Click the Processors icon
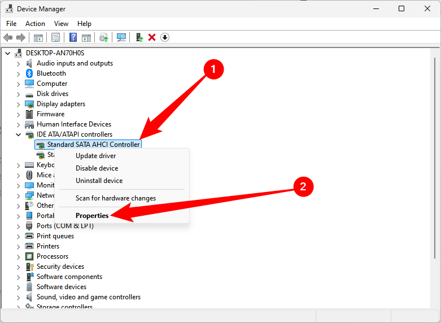 coord(29,256)
